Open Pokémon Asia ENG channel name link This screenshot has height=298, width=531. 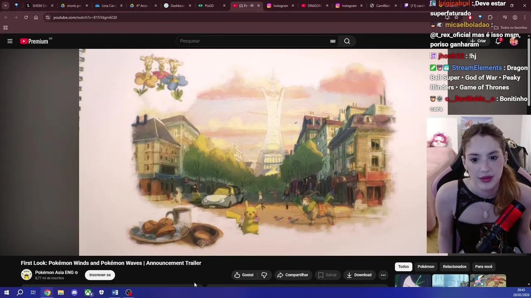(54, 272)
